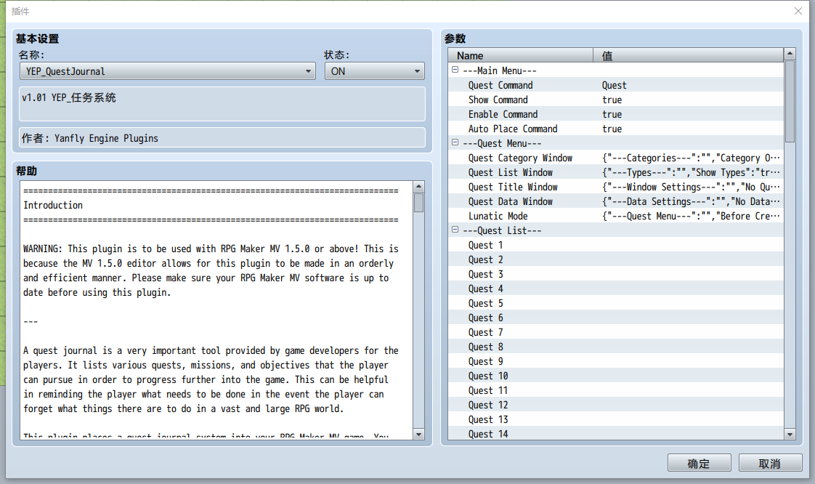
Task: Collapse the ---Main Menu--- parameter group
Action: tap(455, 70)
